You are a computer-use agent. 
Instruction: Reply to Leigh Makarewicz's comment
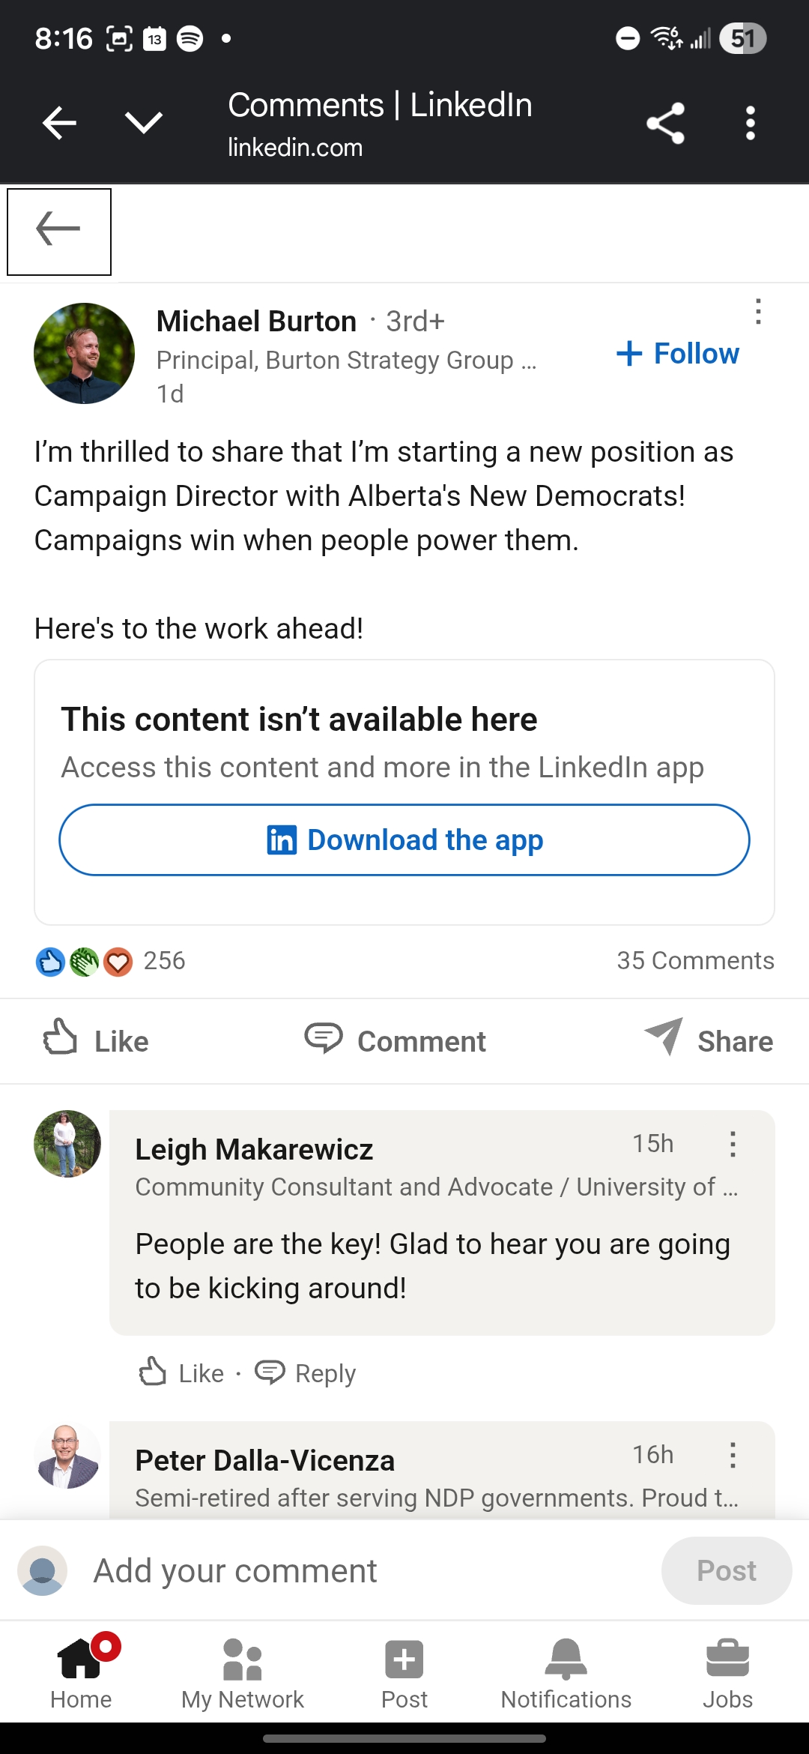point(306,1372)
